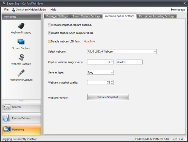
Task: Click the 'General' section label
Action: (16, 107)
